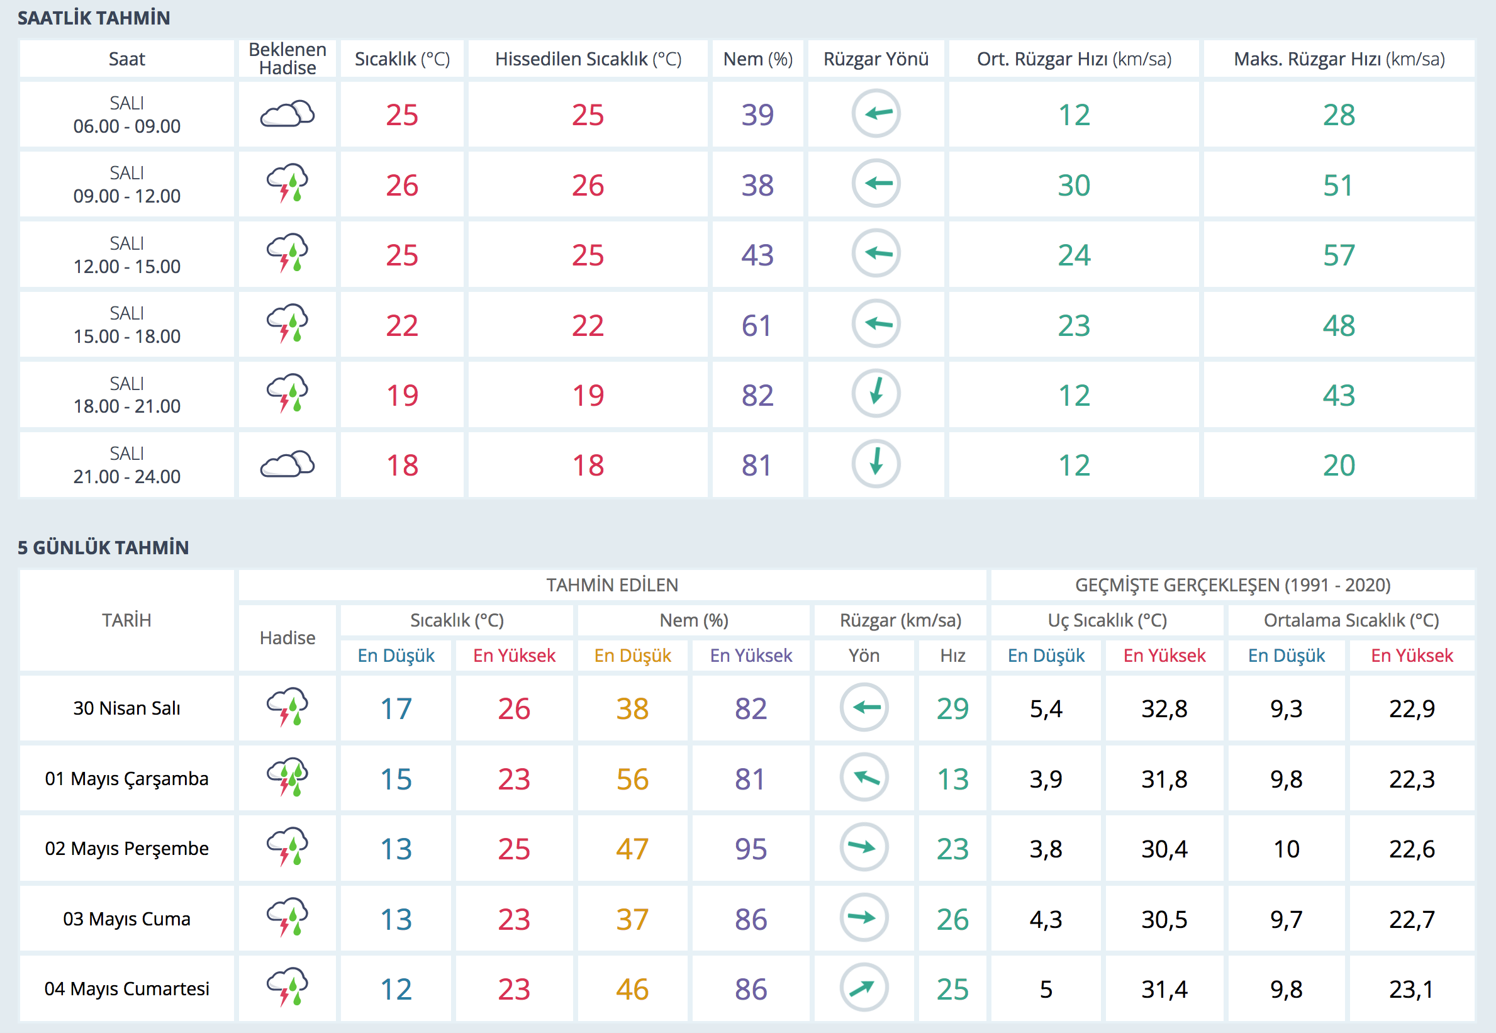Click the Saat column header
The image size is (1496, 1033).
click(127, 59)
